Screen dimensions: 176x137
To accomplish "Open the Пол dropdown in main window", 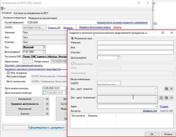I will point(44,47).
